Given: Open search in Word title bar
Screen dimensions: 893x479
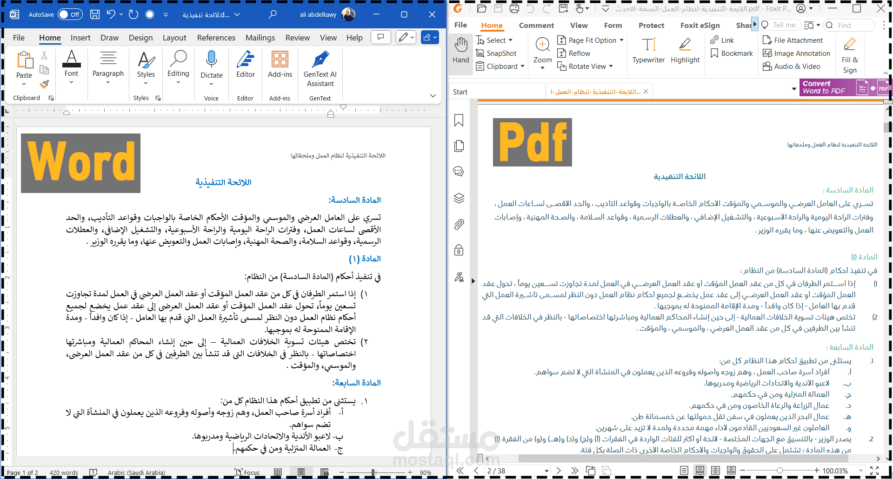Looking at the screenshot, I should click(x=273, y=14).
